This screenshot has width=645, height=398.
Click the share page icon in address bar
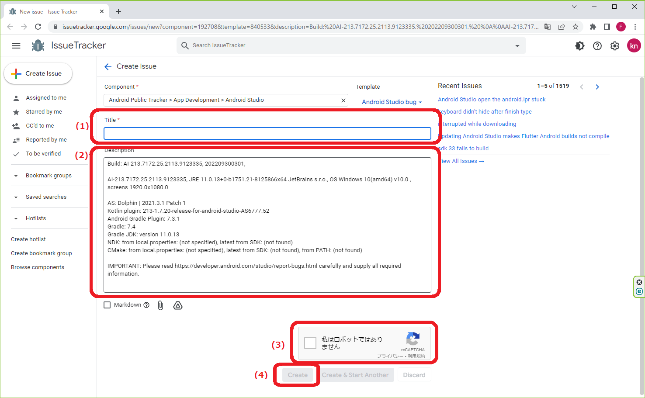(x=562, y=27)
